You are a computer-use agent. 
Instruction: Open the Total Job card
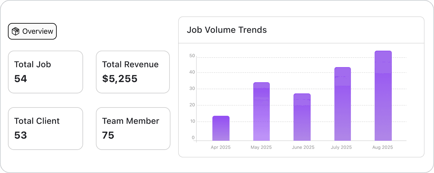point(46,72)
